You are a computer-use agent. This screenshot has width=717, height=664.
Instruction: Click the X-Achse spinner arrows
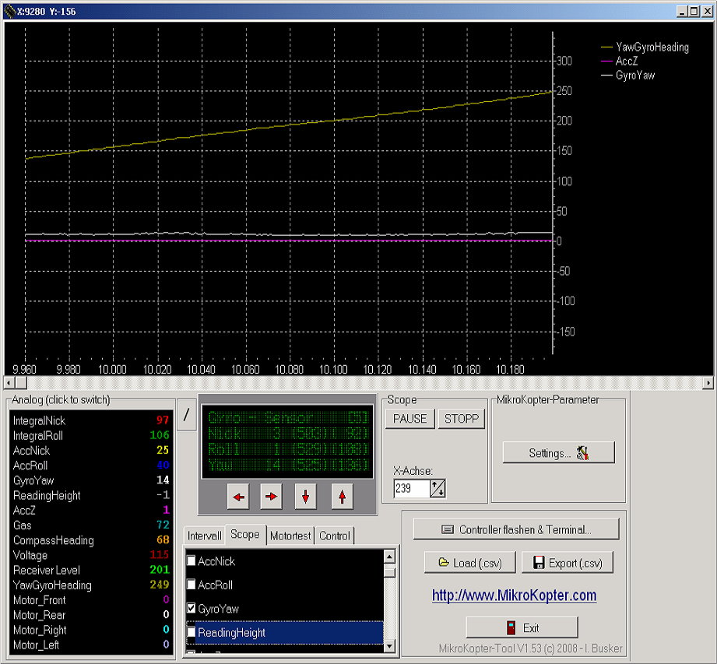[438, 489]
